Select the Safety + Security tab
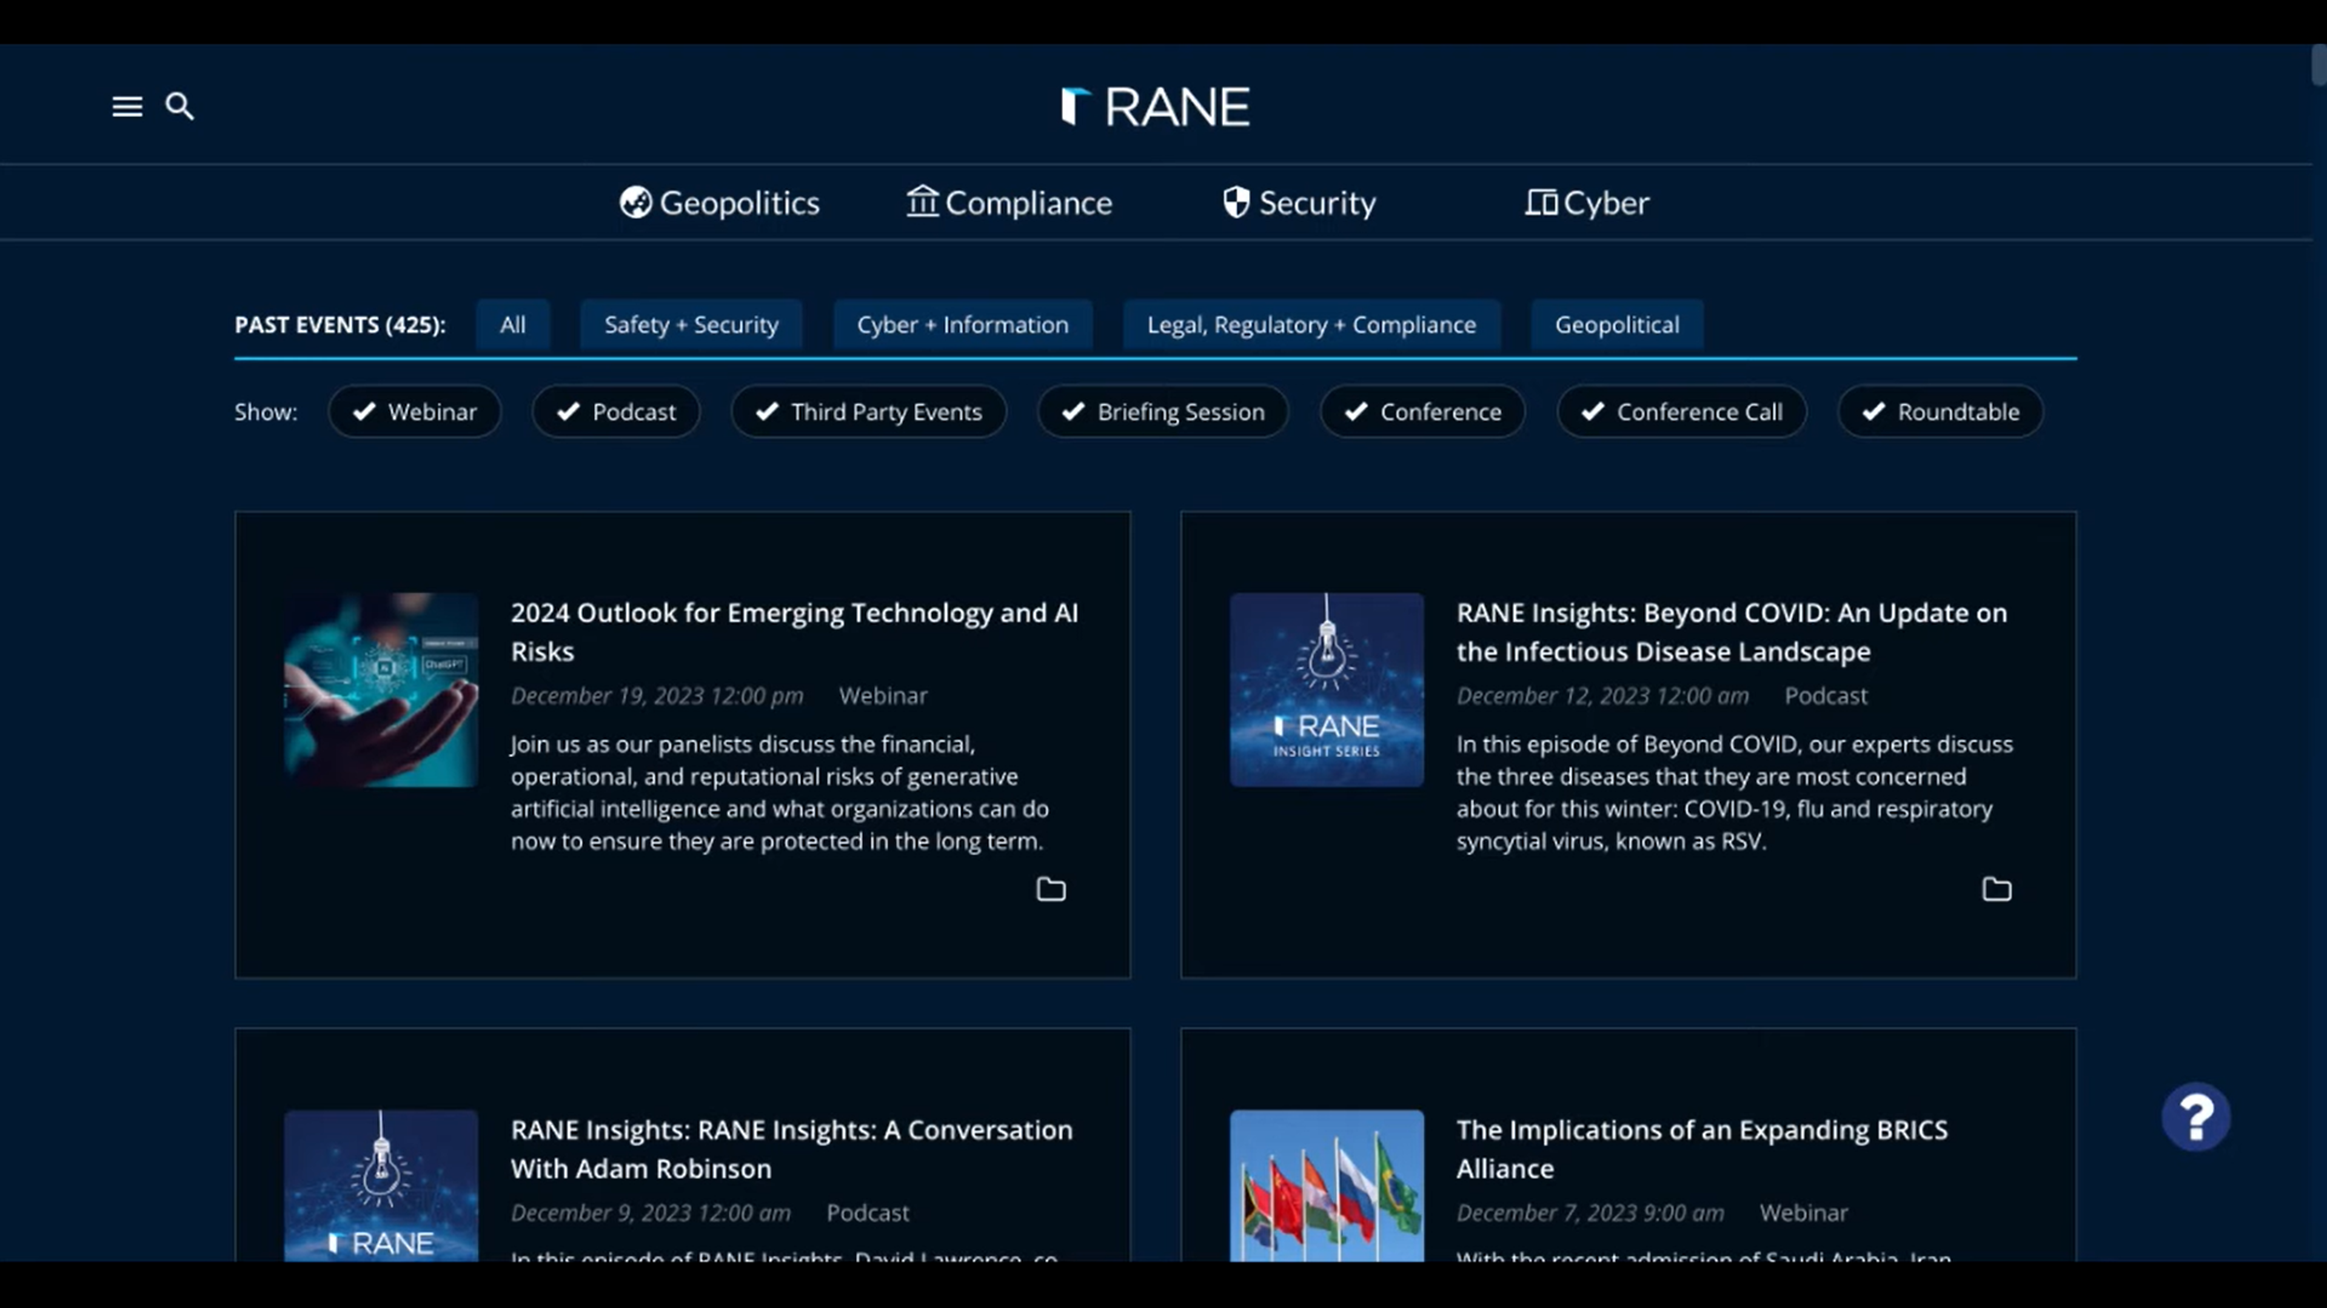 [691, 324]
